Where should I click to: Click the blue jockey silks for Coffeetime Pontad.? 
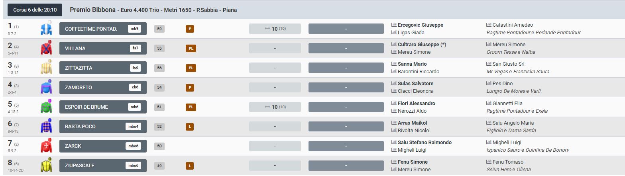point(46,28)
